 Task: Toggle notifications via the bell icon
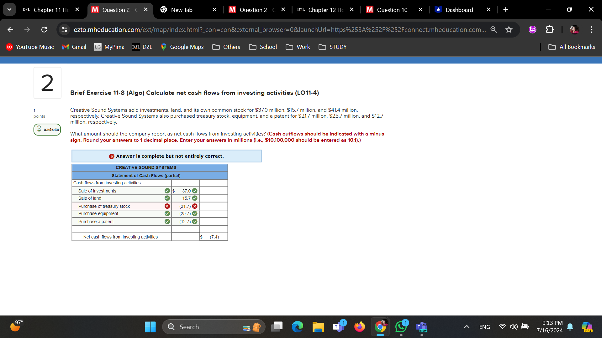click(x=570, y=327)
